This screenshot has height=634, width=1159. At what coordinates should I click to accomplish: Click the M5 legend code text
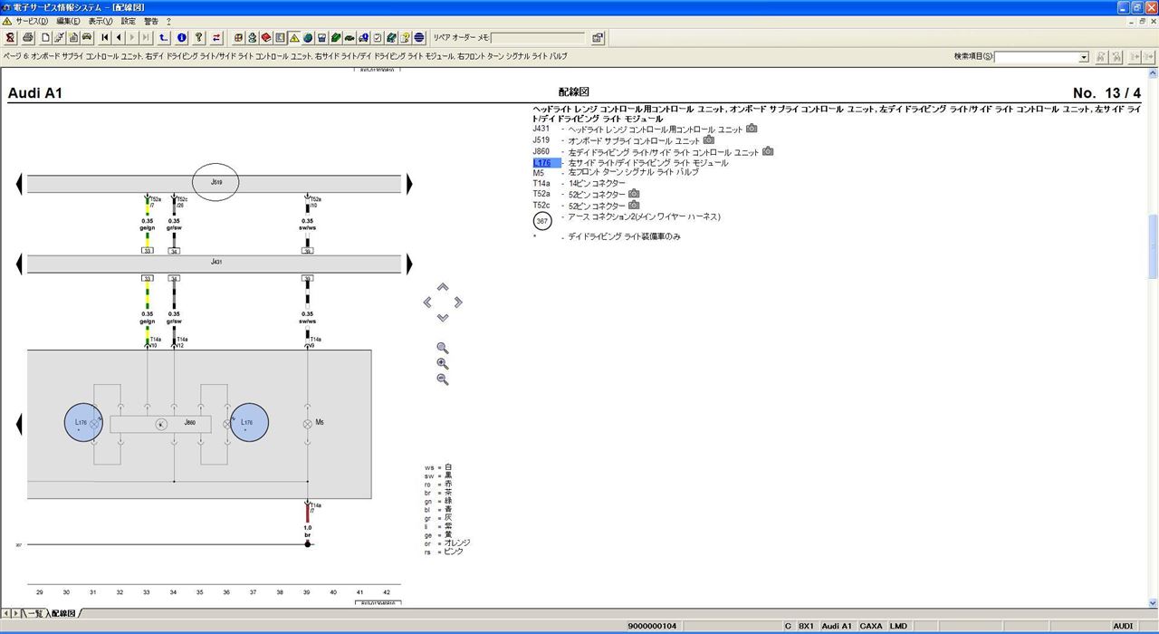click(539, 173)
